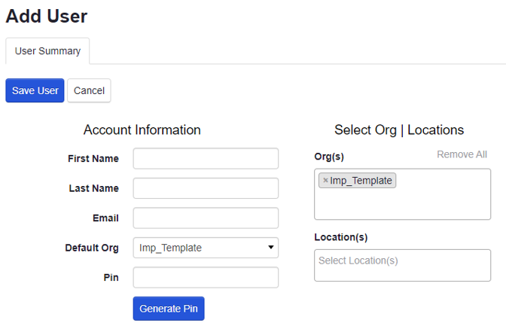
Task: Click the Pin field label
Action: [111, 278]
